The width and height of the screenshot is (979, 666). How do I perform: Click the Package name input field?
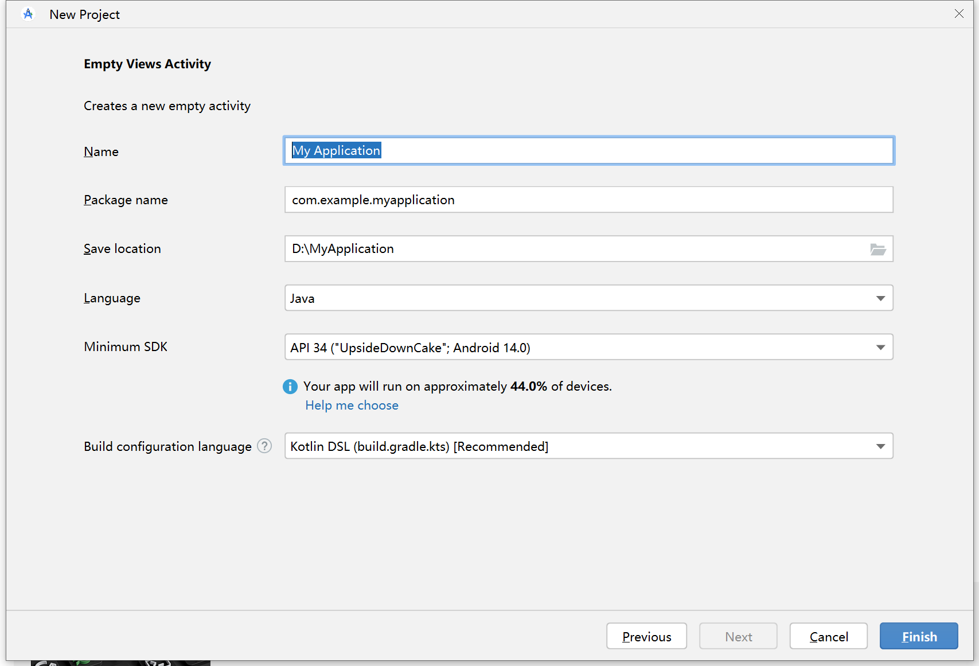(x=589, y=200)
